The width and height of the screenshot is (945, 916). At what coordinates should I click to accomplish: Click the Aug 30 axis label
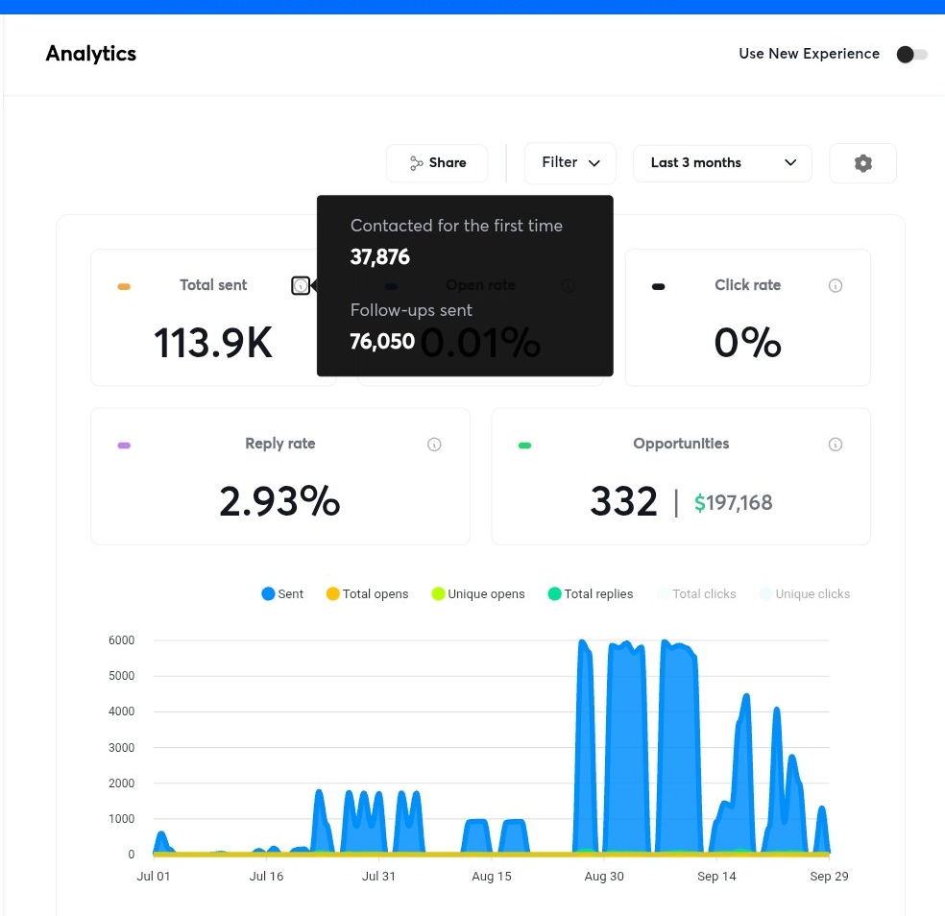(x=604, y=877)
